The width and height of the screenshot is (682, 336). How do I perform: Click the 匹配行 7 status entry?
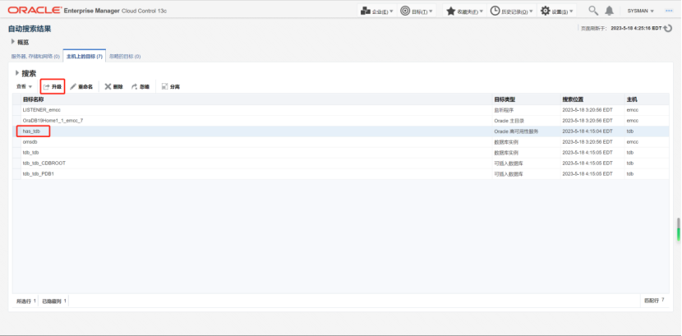[654, 301]
